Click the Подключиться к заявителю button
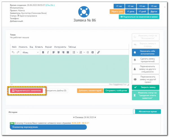Image resolution: width=169 pixels, height=137 pixels. 26,90
